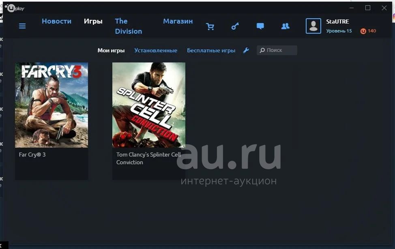395x249 pixels.
Task: Close the Uplay window
Action: (x=384, y=8)
